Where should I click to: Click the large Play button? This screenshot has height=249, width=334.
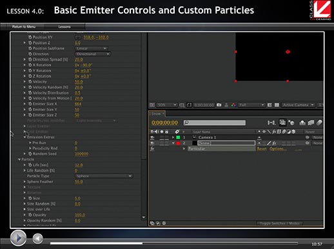click(x=18, y=238)
